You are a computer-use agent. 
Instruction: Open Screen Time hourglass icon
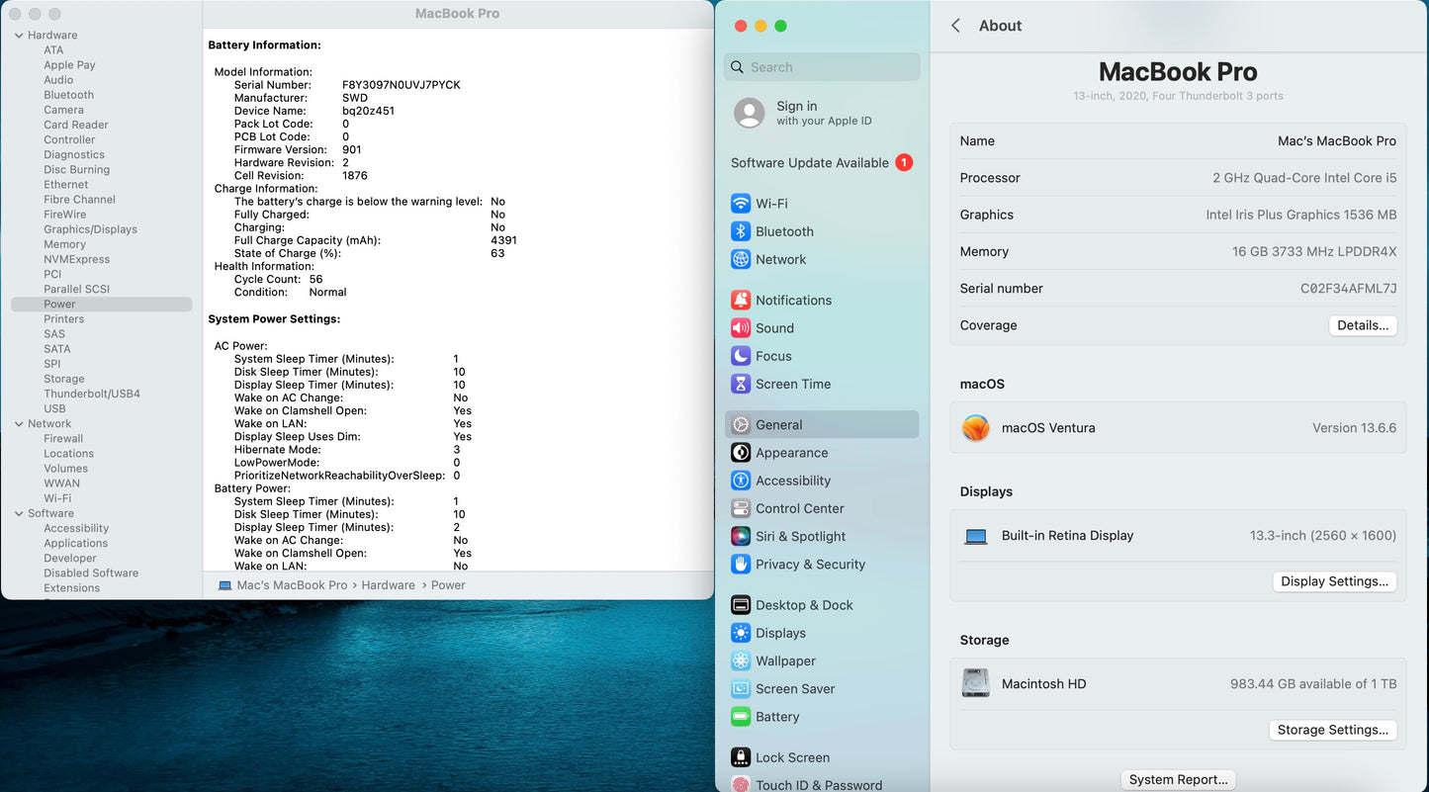[741, 384]
